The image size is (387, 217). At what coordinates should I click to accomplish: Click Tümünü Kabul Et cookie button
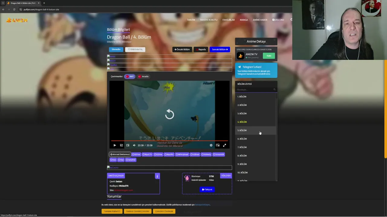coord(112,211)
